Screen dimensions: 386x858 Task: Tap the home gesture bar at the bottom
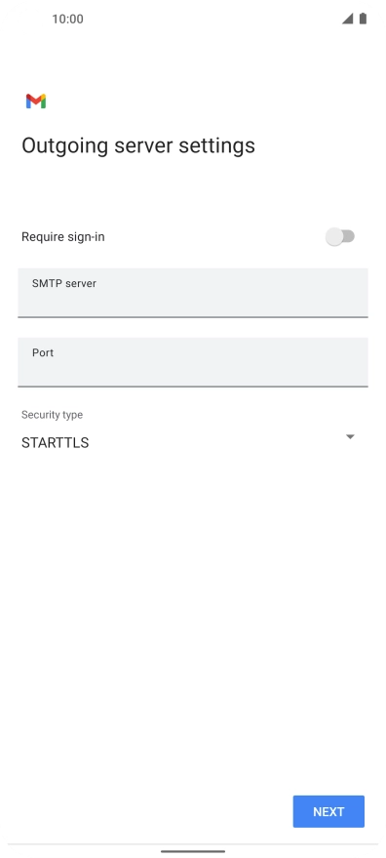(x=193, y=851)
